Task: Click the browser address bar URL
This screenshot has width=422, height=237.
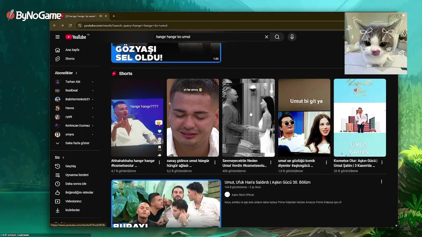Action: click(126, 25)
